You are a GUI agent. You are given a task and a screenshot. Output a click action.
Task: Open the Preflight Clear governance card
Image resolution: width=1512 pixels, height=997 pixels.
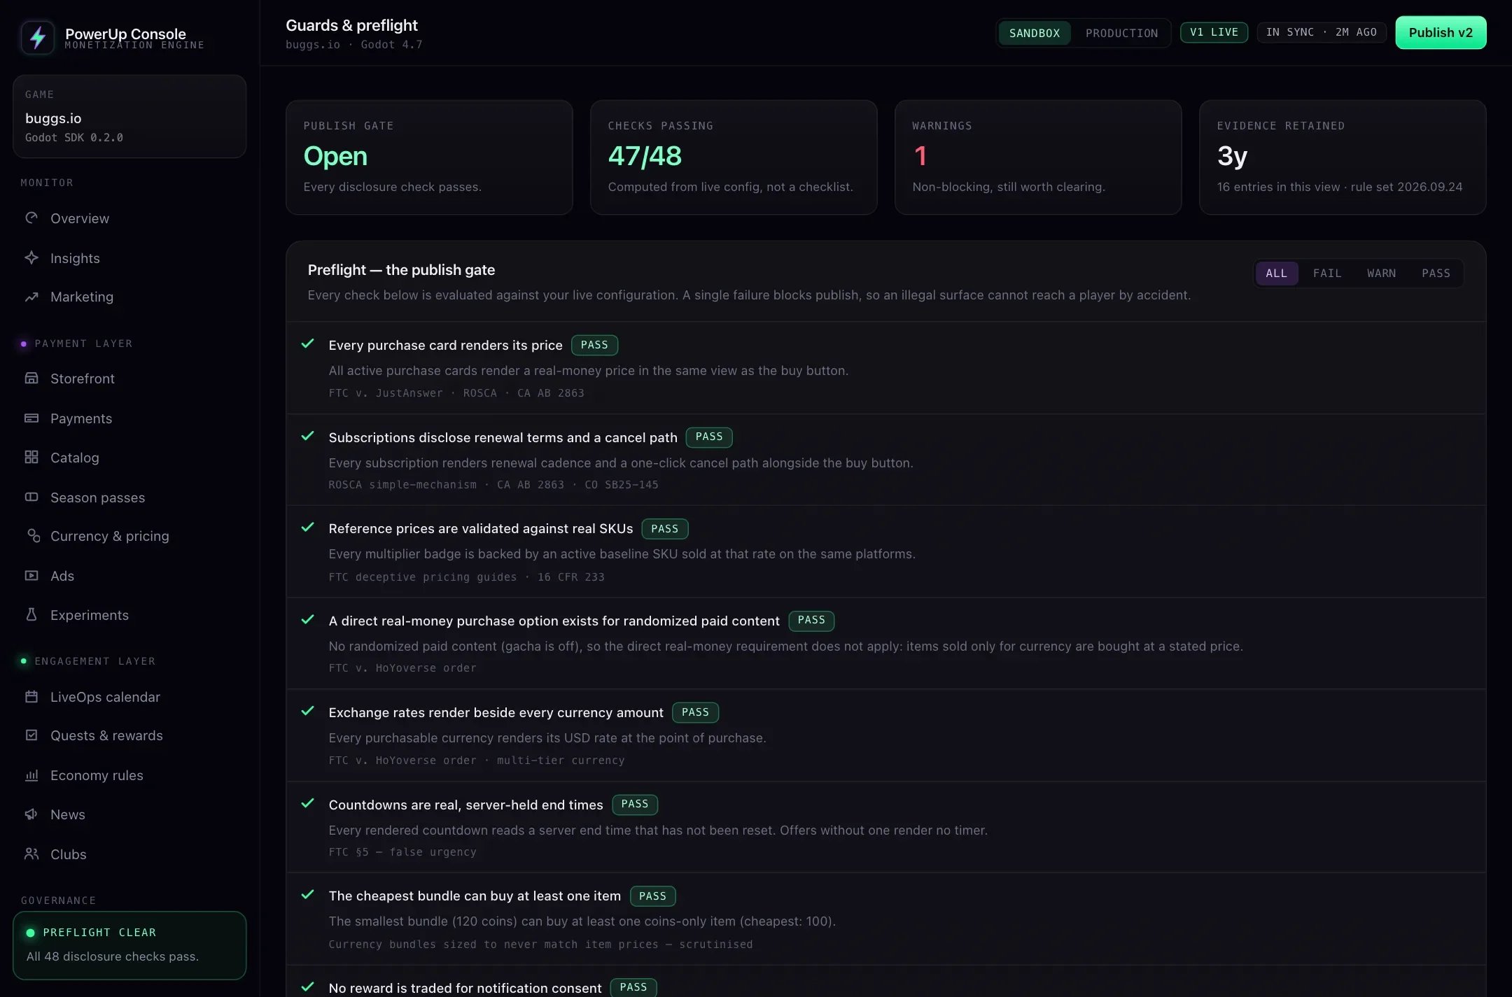coord(129,945)
